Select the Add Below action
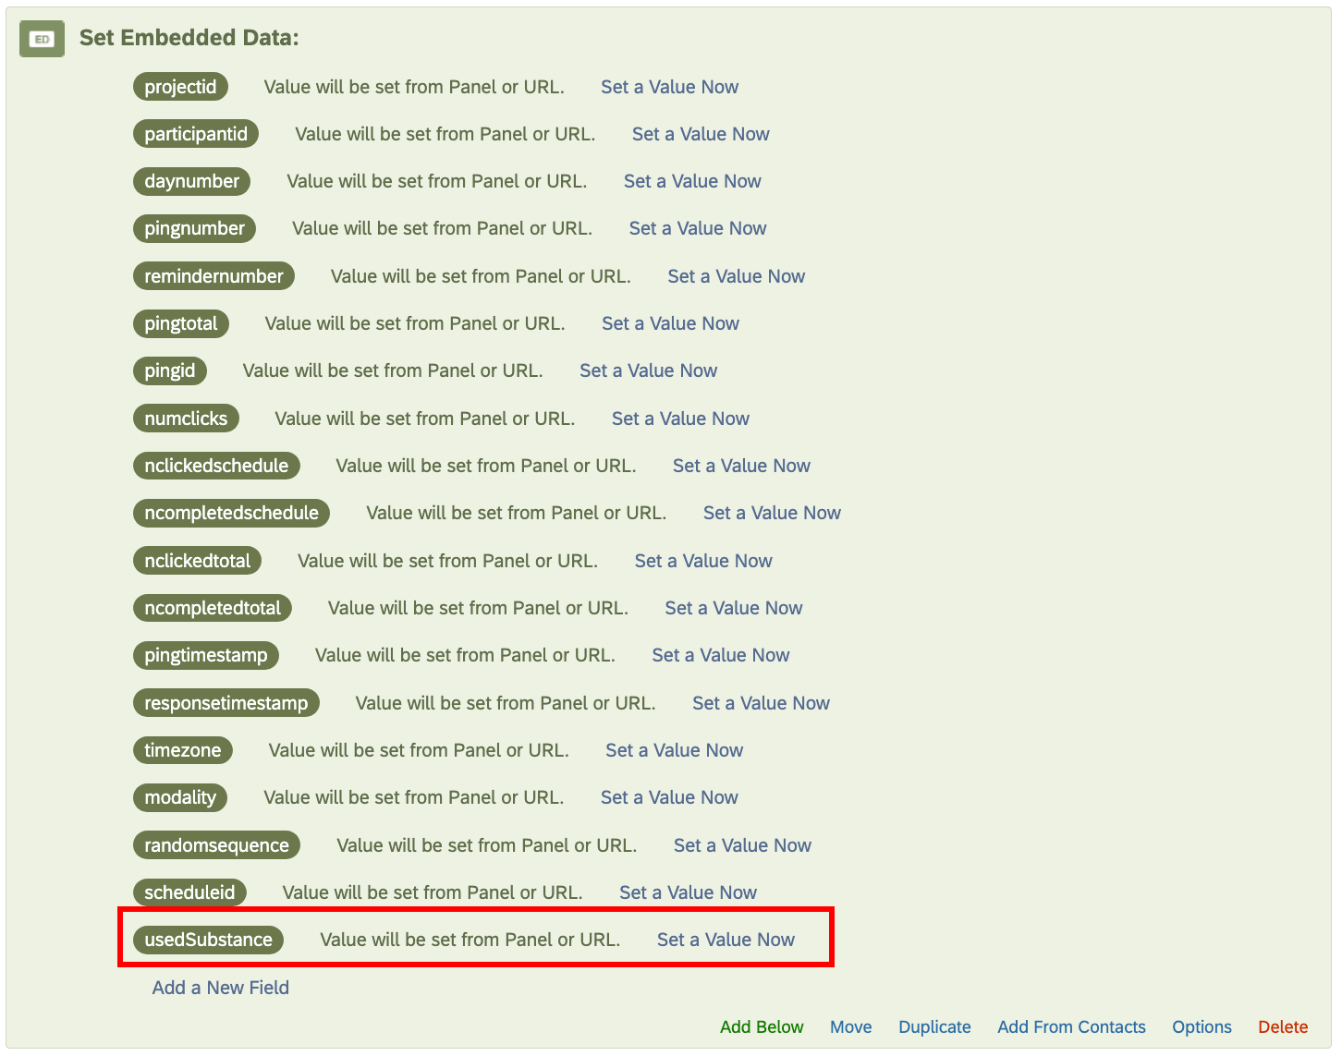 click(x=762, y=1026)
